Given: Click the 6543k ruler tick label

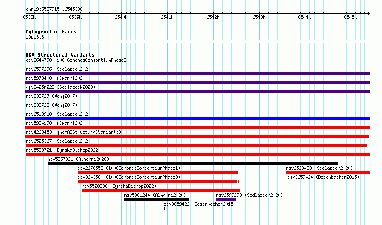Looking at the screenshot, I should click(259, 17).
